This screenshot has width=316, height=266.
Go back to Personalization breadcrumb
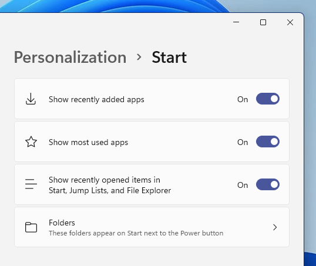(70, 57)
